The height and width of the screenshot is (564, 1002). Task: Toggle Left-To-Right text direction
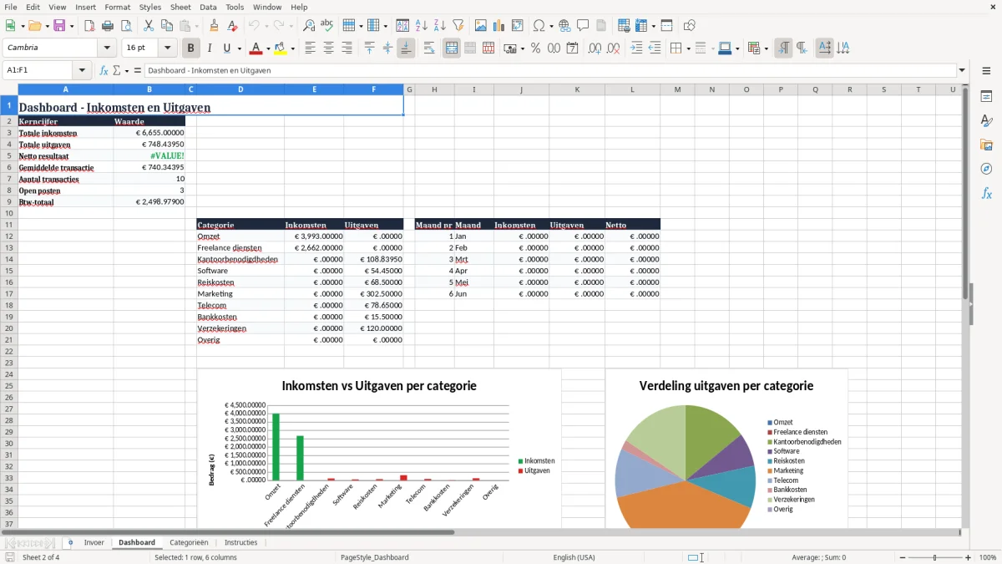point(783,48)
